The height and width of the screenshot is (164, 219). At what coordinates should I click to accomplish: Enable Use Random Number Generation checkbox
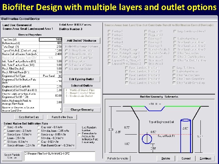click(x=79, y=135)
